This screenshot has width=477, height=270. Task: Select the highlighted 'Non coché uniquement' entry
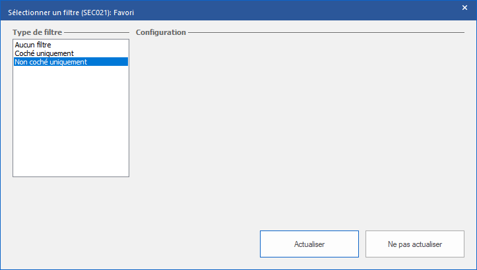coord(51,62)
